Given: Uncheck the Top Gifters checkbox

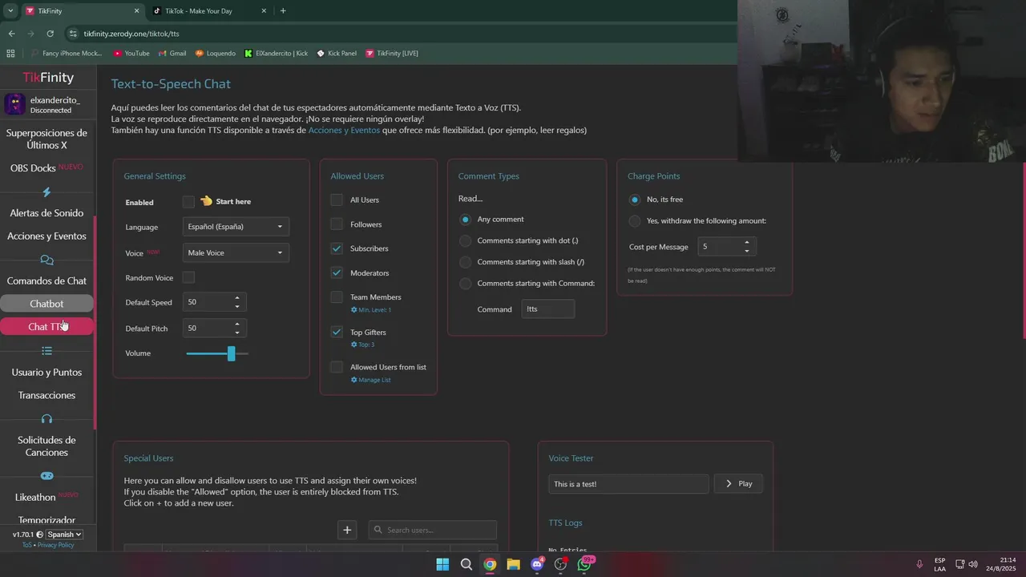Looking at the screenshot, I should [337, 332].
